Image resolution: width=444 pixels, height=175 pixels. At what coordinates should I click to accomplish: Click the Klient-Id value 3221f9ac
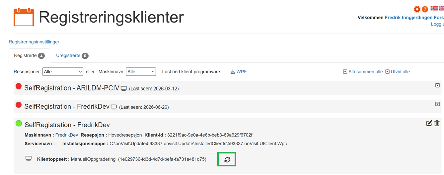coord(210,135)
